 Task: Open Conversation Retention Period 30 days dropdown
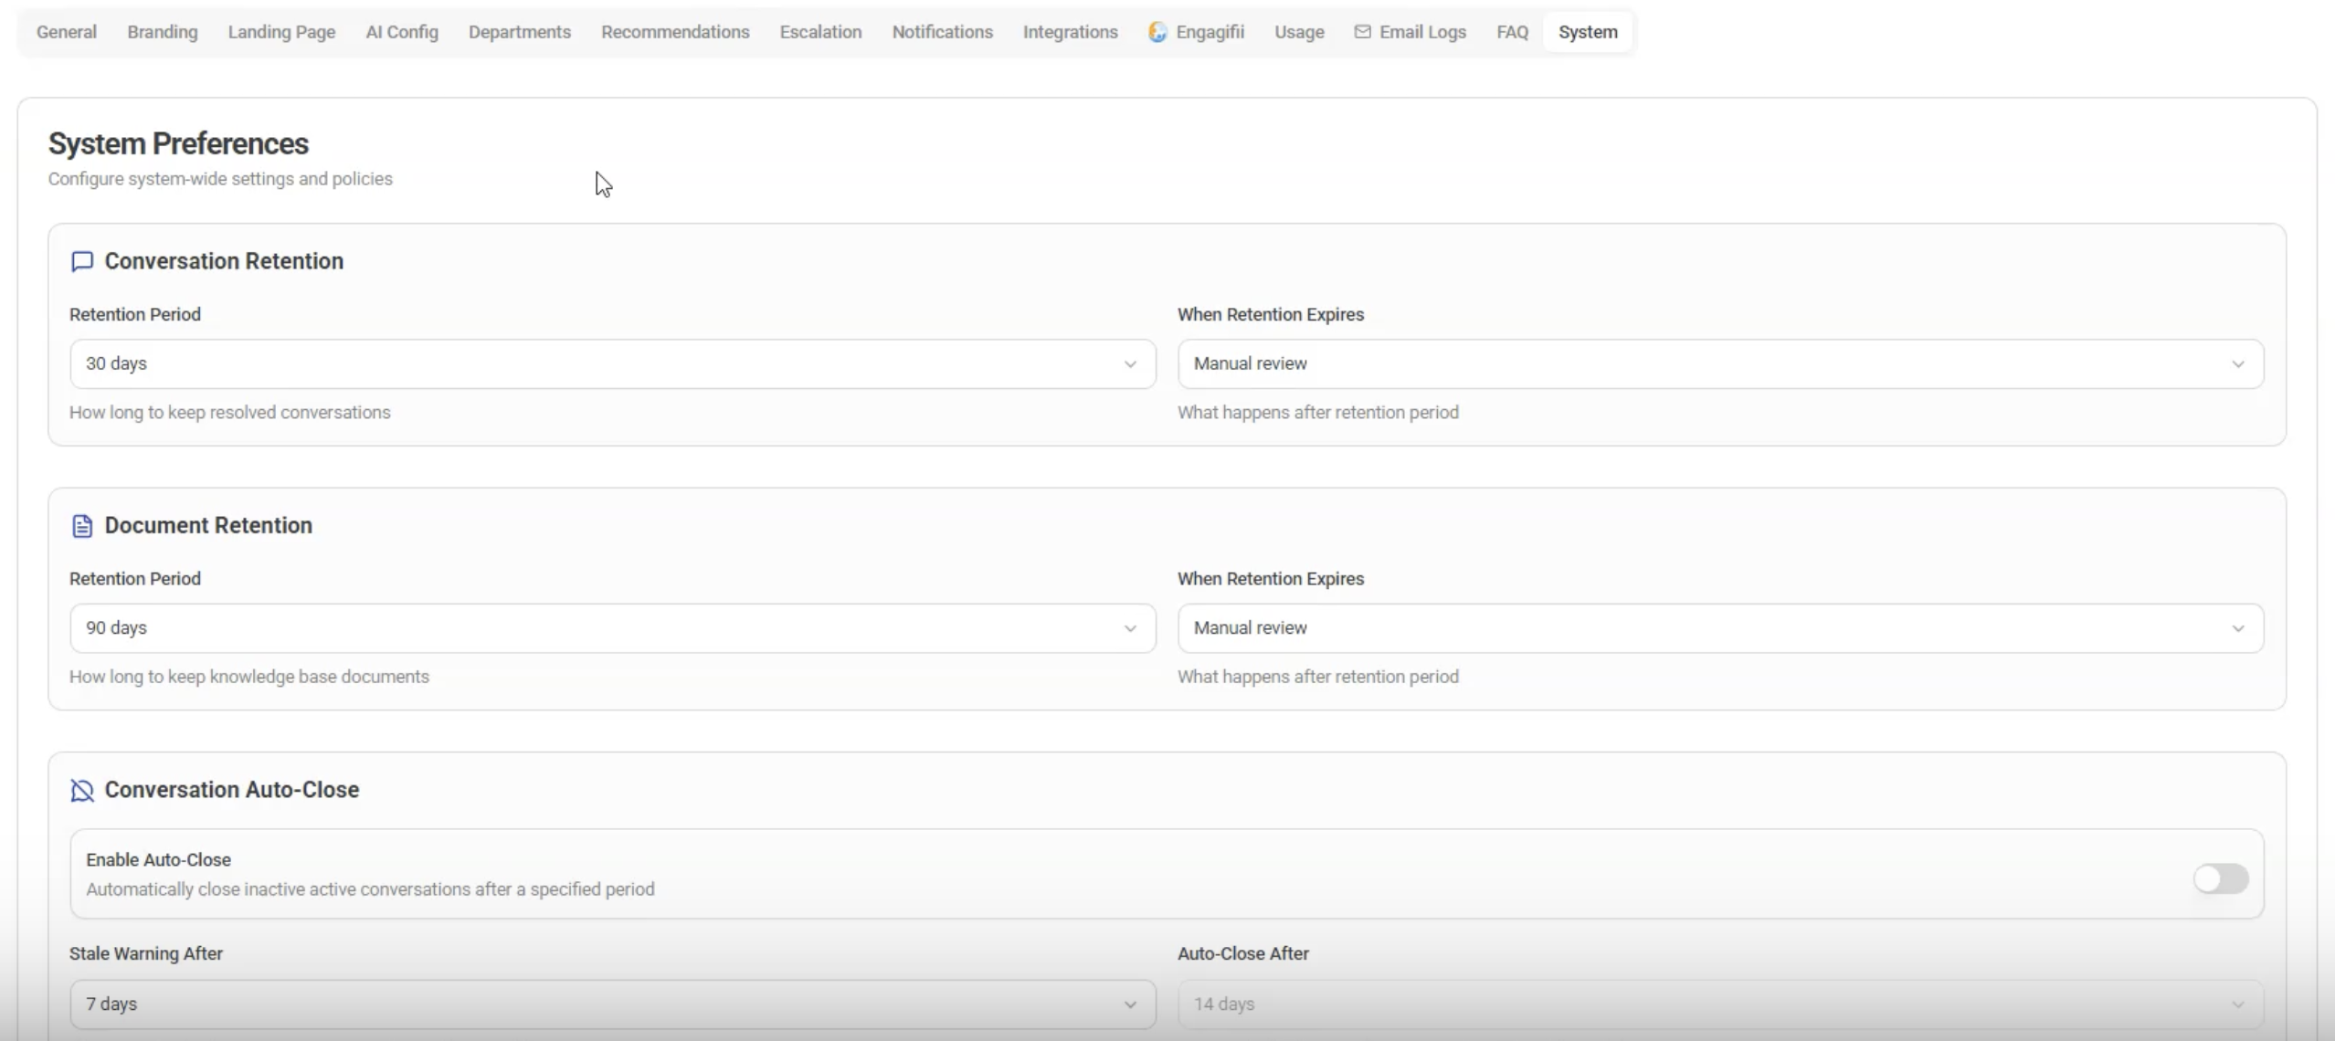coord(612,363)
